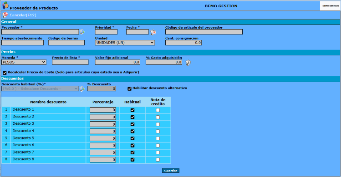
Task: Click the Descuento 1 row name
Action: click(x=23, y=109)
